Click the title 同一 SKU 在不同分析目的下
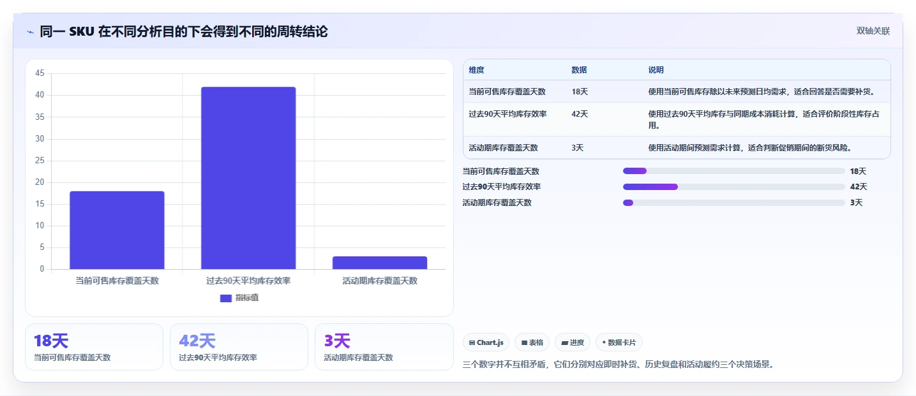The image size is (916, 396). coord(184,31)
